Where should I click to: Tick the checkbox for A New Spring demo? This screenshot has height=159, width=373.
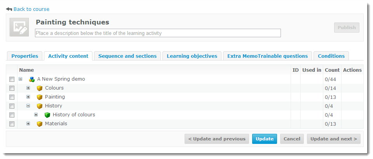point(12,79)
